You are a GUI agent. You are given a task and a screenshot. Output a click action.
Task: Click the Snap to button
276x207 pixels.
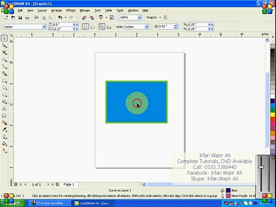(152, 18)
